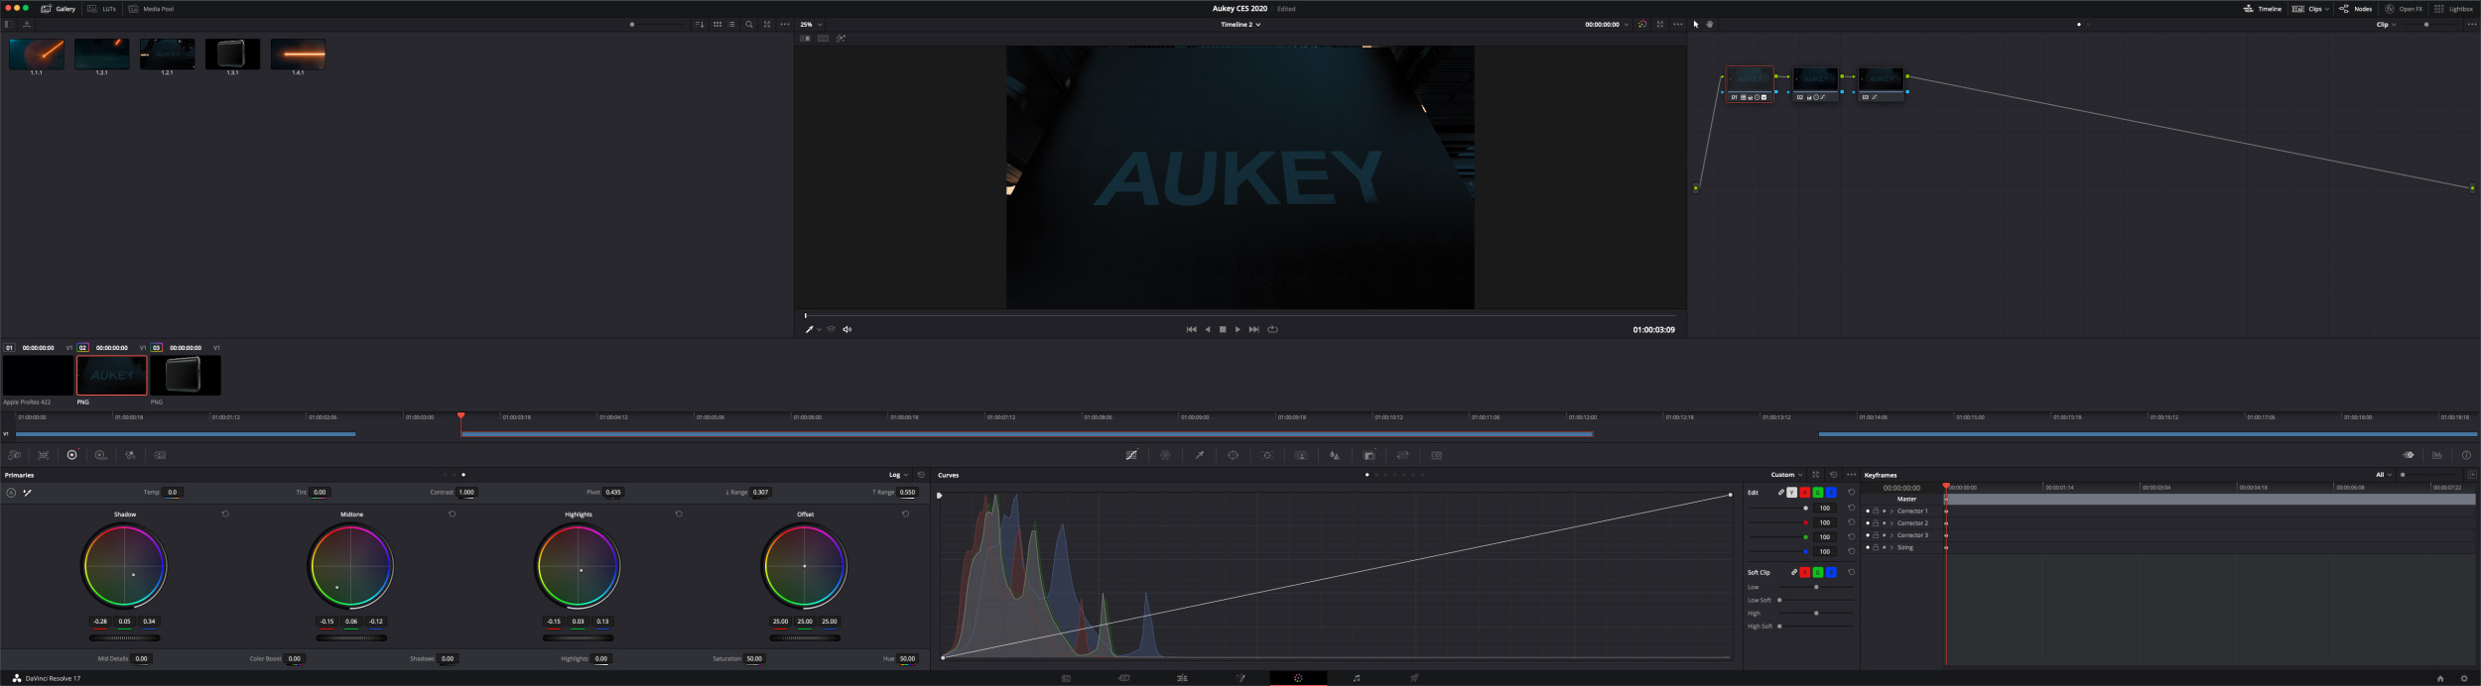Open the Media Pool tab
This screenshot has width=2481, height=686.
click(x=151, y=9)
